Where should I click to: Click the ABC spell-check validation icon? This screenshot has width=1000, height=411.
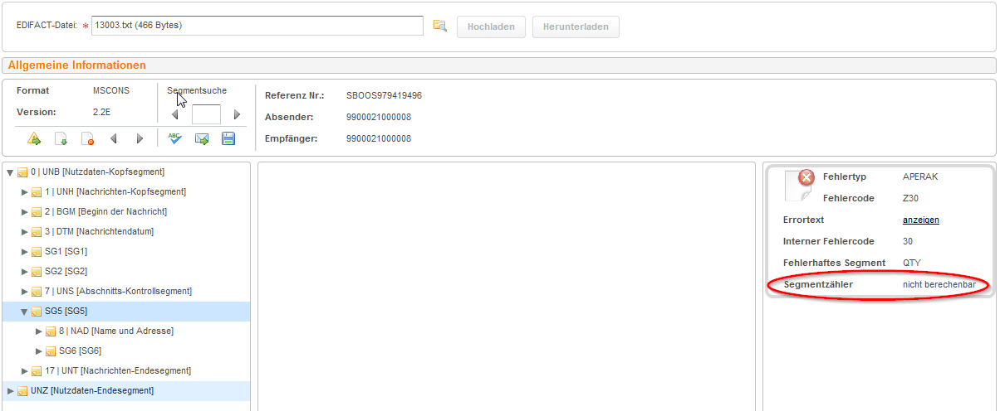174,138
